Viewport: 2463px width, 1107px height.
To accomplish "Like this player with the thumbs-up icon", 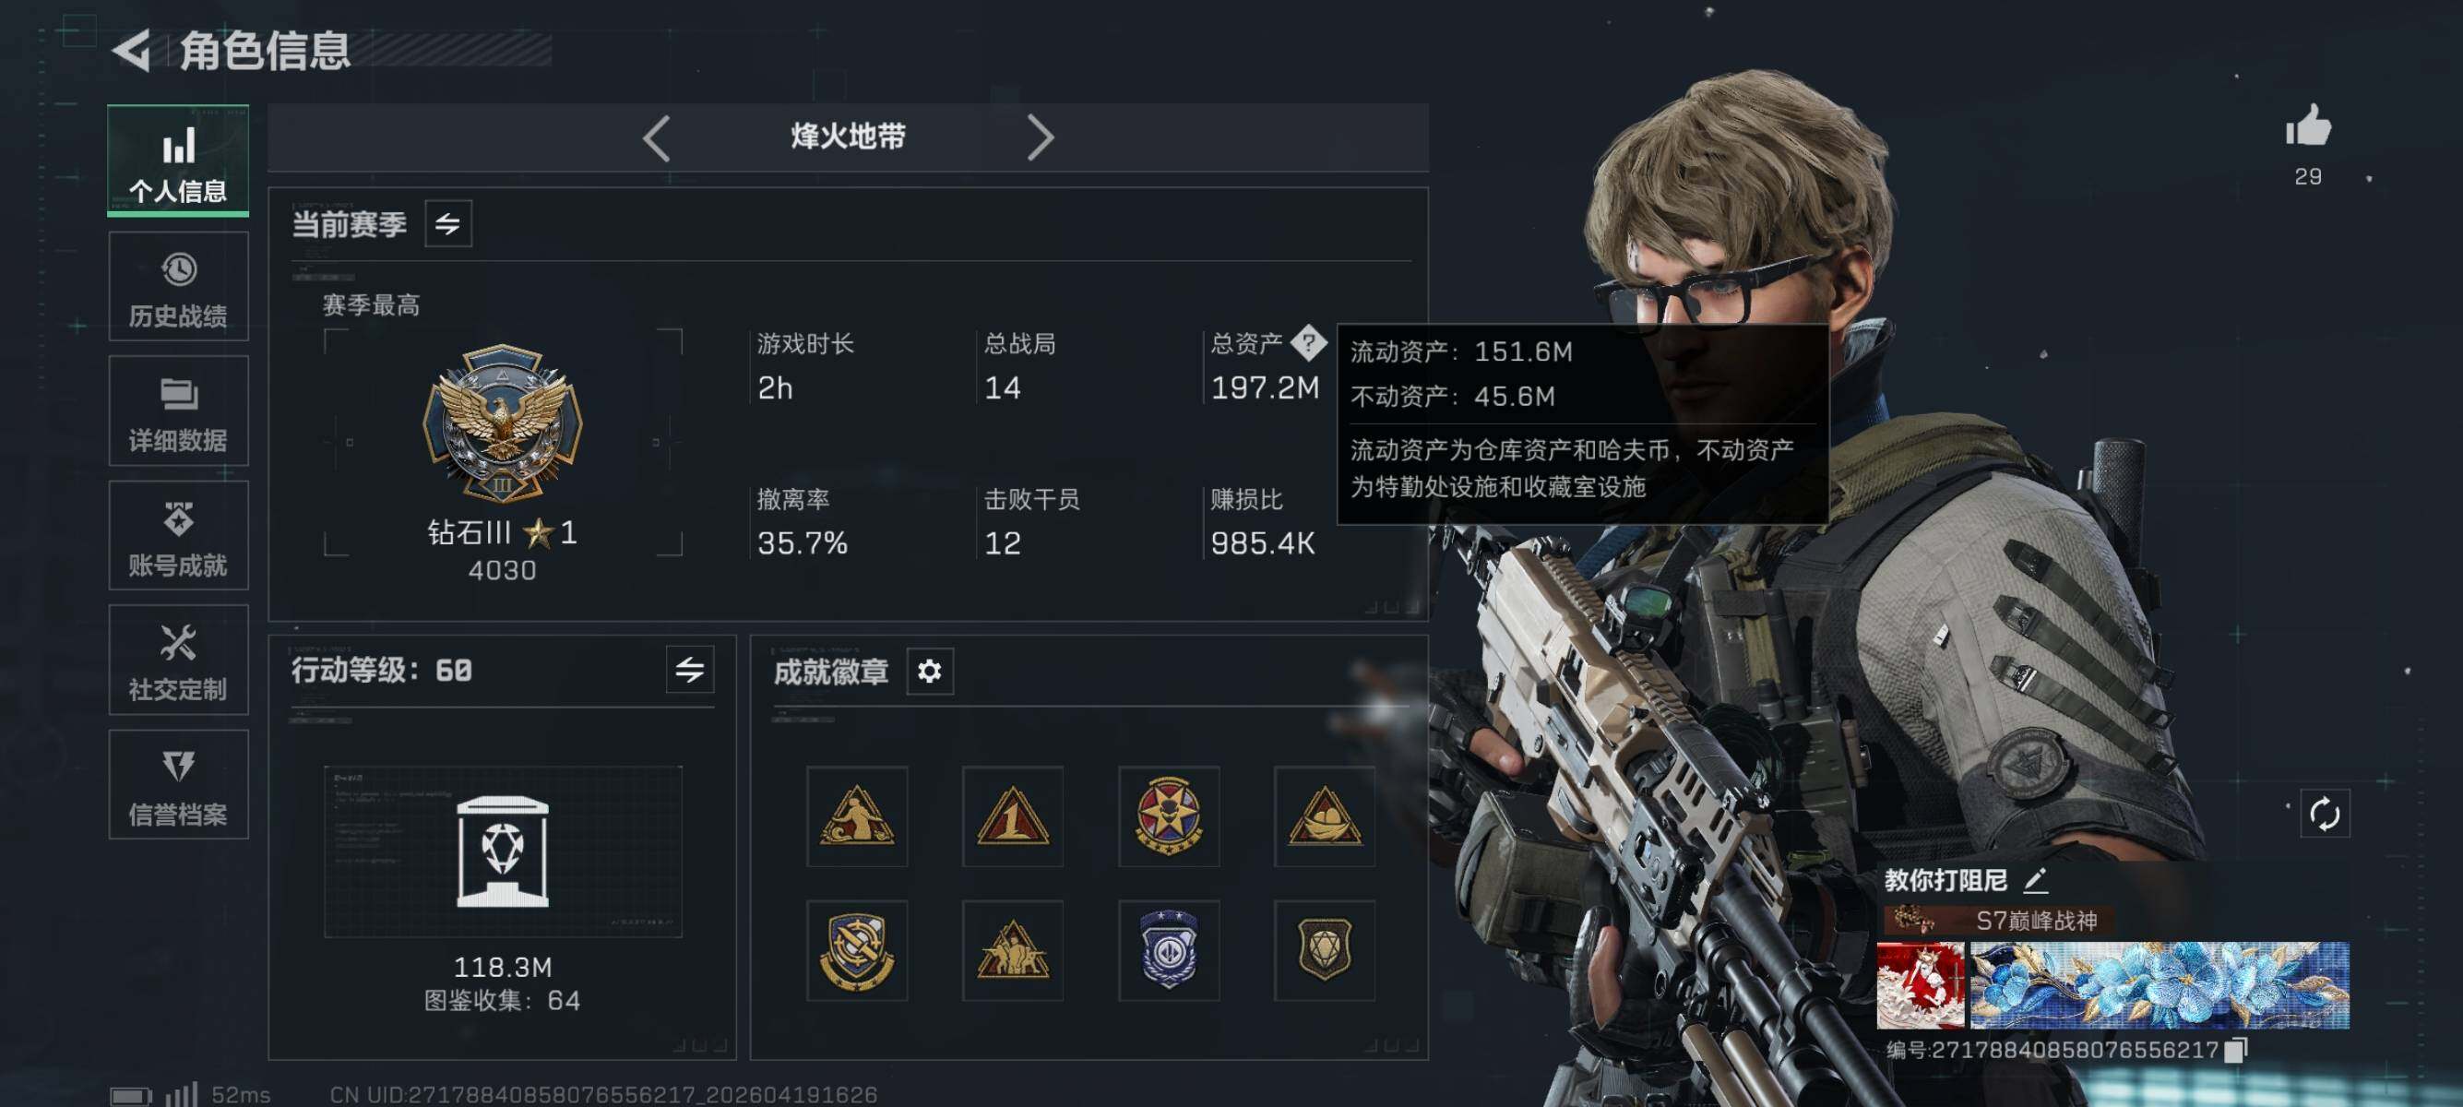I will (2308, 125).
